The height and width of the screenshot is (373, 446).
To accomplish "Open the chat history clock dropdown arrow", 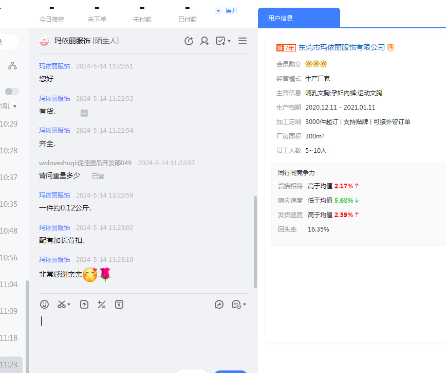I will (x=245, y=305).
